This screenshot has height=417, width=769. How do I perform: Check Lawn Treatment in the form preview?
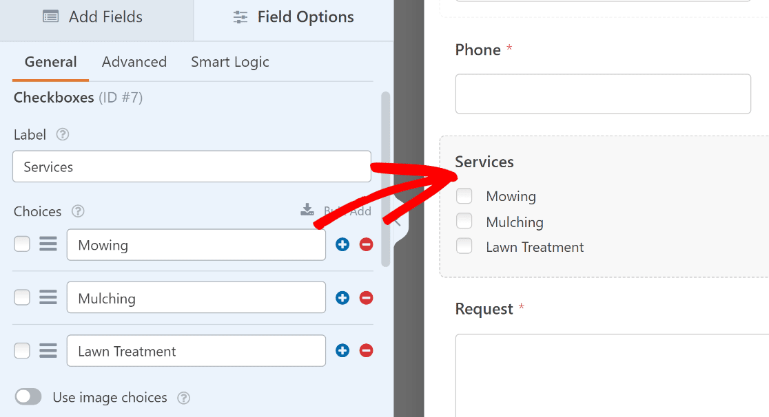point(464,246)
